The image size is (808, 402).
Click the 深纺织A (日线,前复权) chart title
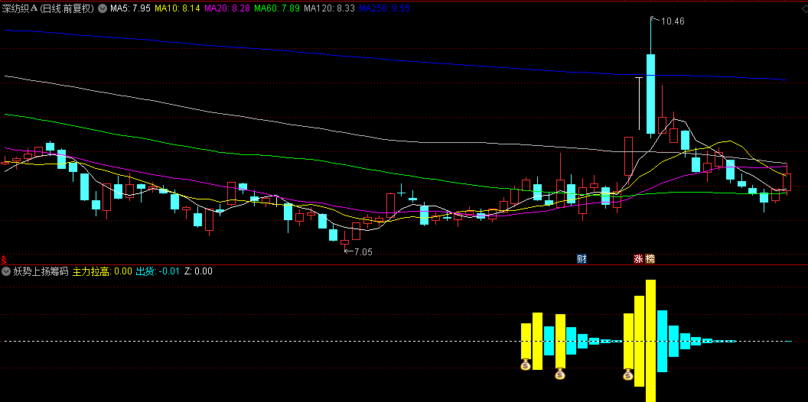pos(48,8)
